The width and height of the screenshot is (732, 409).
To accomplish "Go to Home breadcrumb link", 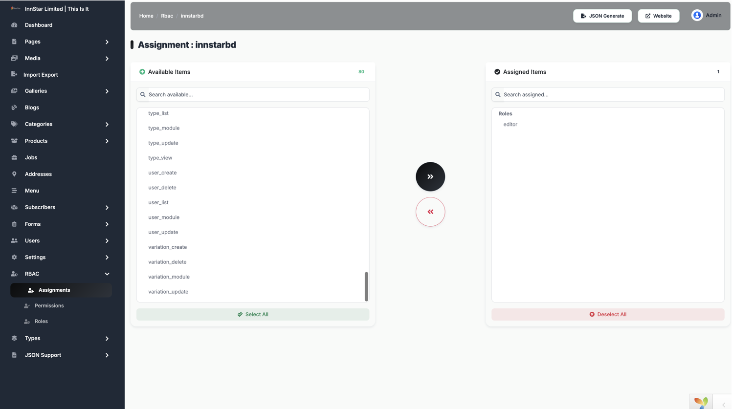I will point(146,16).
